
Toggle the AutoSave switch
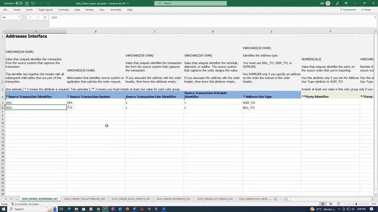pos(19,4)
